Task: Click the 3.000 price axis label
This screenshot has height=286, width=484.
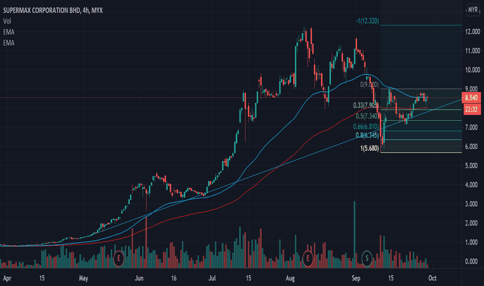Action: 473,204
